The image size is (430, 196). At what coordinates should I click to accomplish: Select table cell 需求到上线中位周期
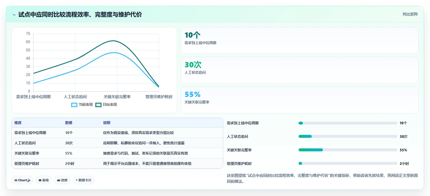pos(30,133)
